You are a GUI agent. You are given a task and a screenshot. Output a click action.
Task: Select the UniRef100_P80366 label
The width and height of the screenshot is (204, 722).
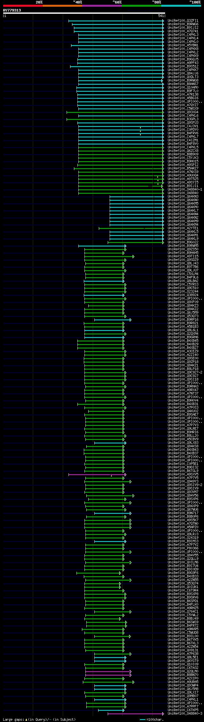(x=183, y=548)
